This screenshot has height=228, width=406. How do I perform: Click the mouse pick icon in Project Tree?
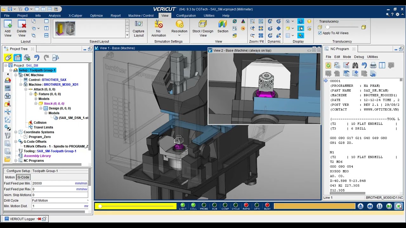coord(8,58)
